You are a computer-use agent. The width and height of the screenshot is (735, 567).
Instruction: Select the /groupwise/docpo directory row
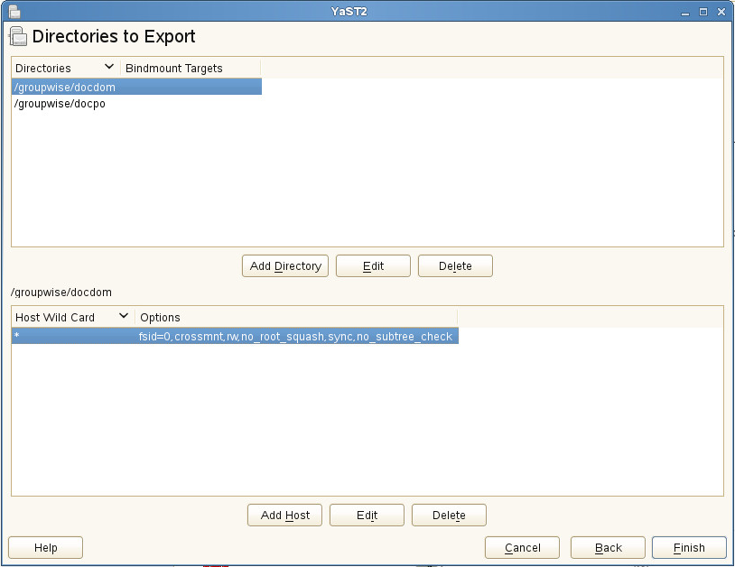pyautogui.click(x=61, y=104)
